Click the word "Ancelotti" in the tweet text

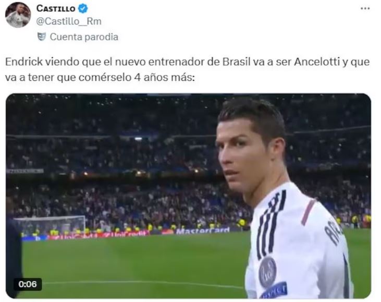tap(317, 62)
